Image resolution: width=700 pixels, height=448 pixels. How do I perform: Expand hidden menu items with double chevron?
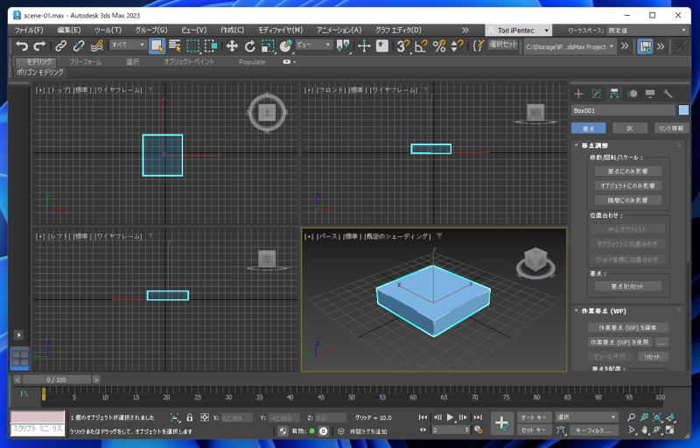click(x=465, y=31)
